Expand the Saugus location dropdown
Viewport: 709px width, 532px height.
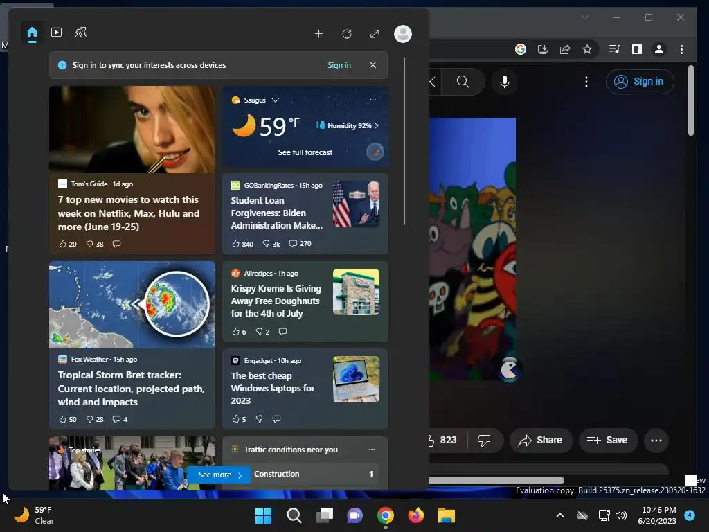(x=276, y=100)
